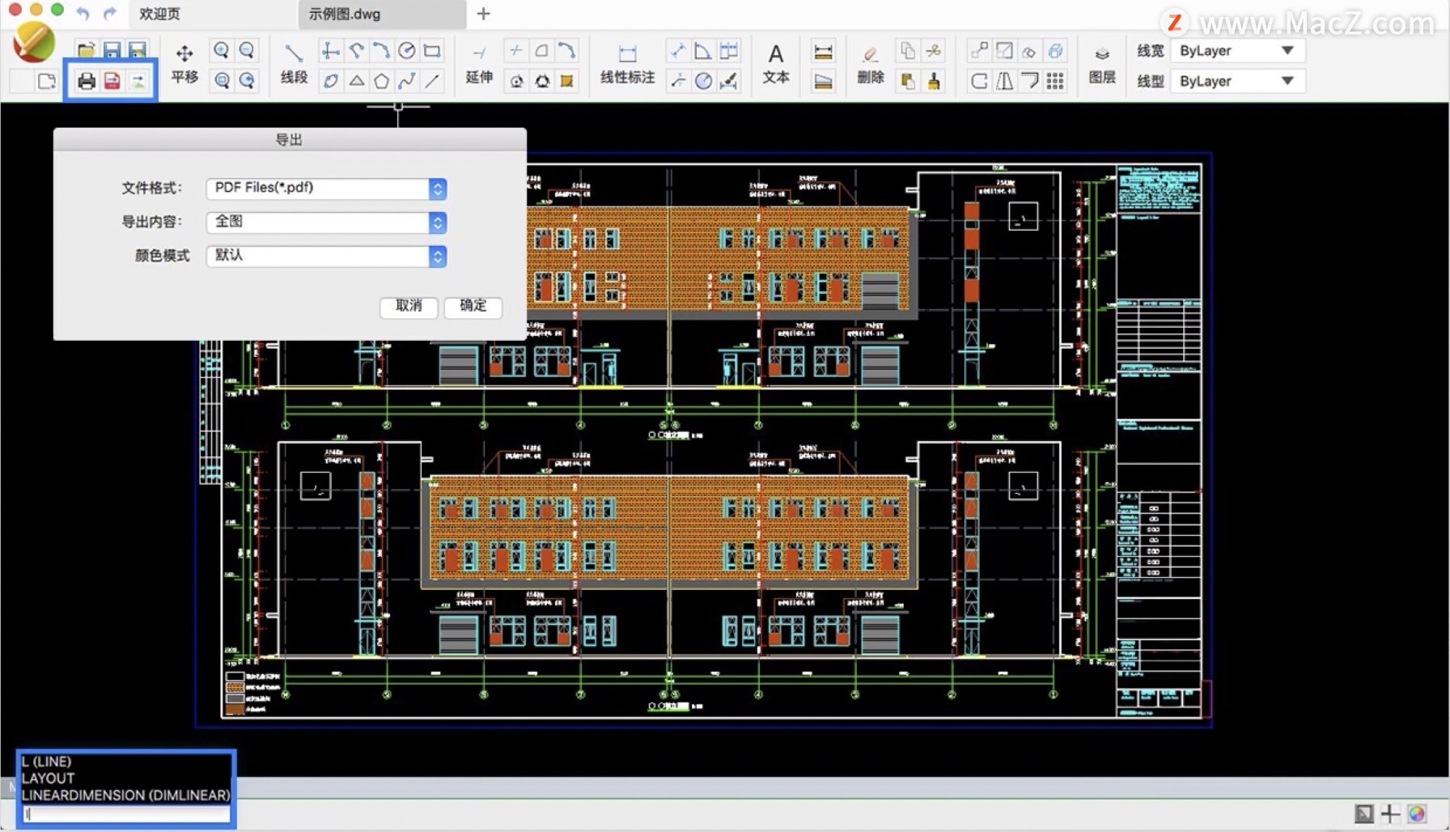
Task: Click the command line input field
Action: pos(126,814)
